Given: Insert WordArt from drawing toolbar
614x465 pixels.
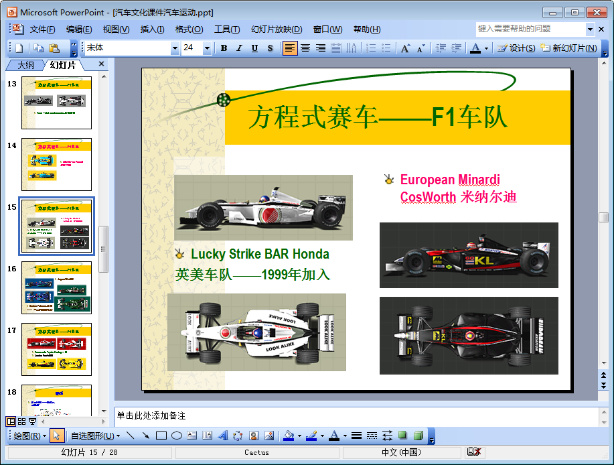Looking at the screenshot, I should click(223, 436).
